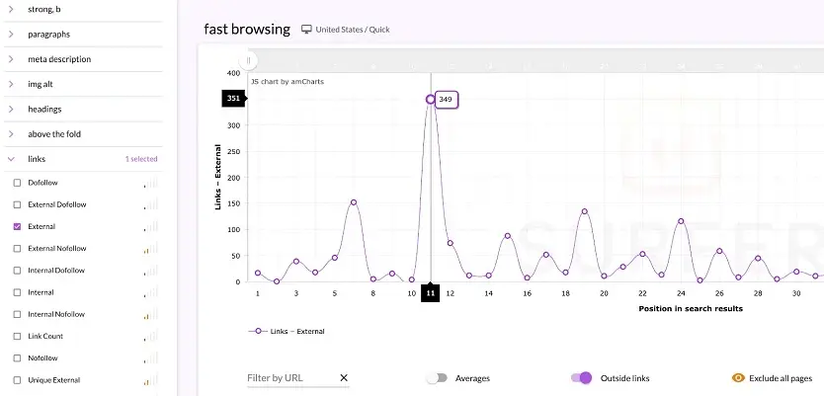Expand the 'strong, b' section
Image resolution: width=824 pixels, height=396 pixels.
tap(83, 10)
